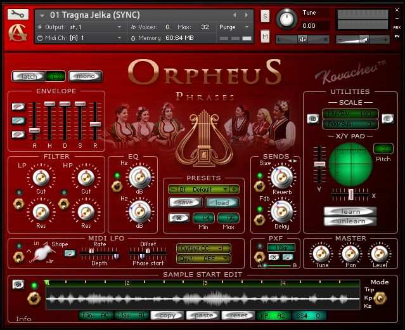The height and width of the screenshot is (330, 405).
Task: Click the Sends right arrow
Action: pyautogui.click(x=295, y=161)
